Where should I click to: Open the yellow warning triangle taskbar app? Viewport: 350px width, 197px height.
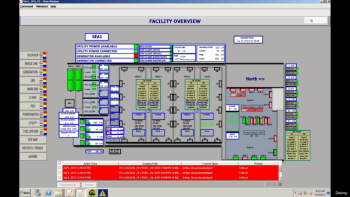(102, 193)
